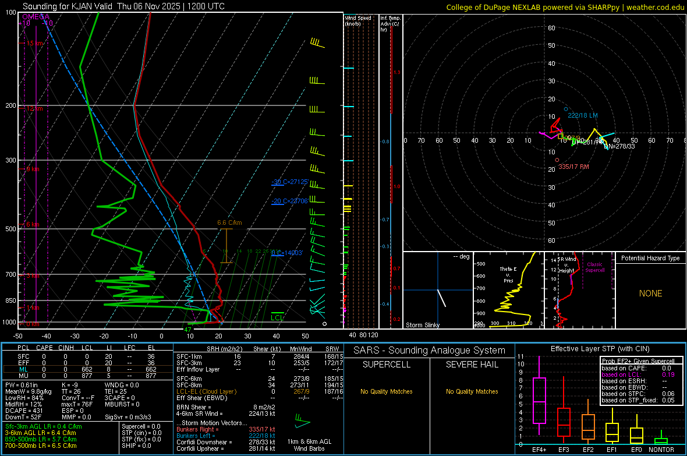The width and height of the screenshot is (687, 456).
Task: Click the SEVERE HAIL column header
Action: click(x=472, y=365)
